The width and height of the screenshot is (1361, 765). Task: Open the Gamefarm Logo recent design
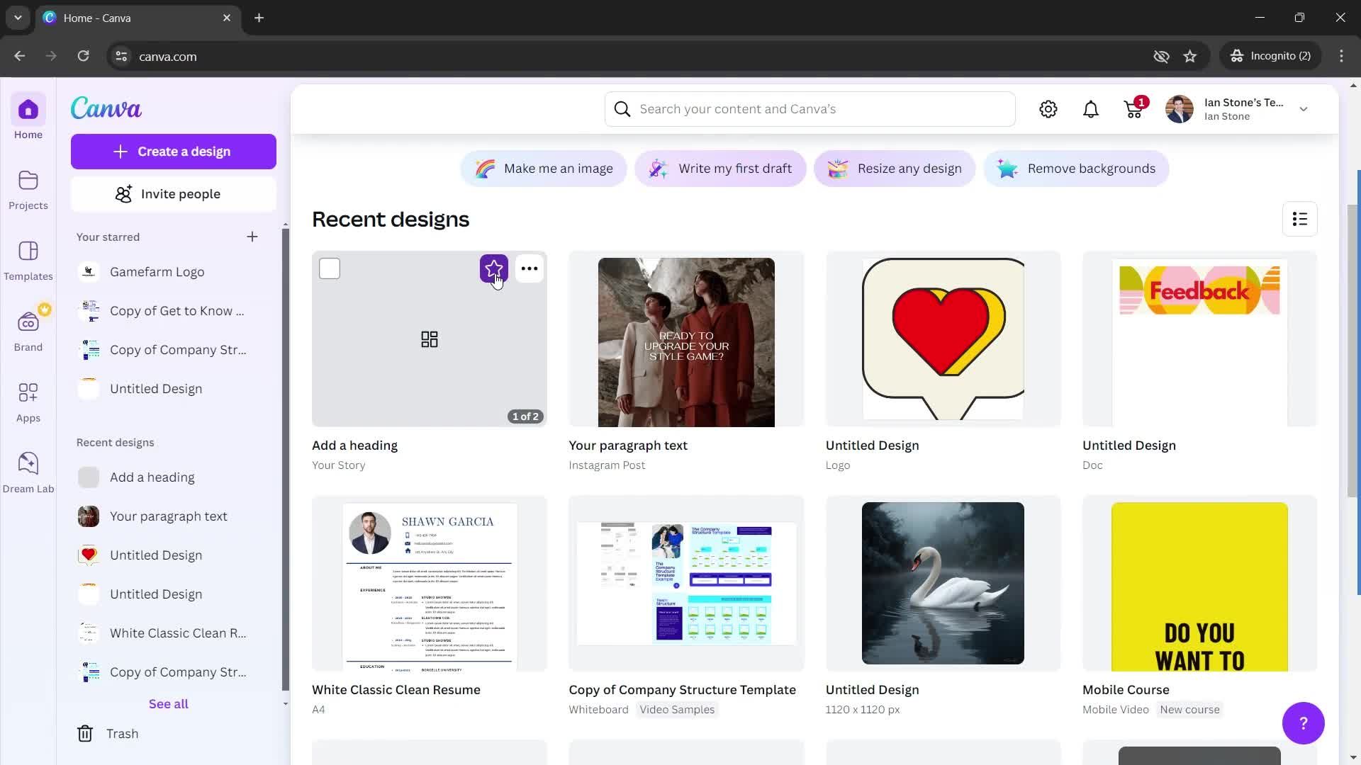(157, 271)
